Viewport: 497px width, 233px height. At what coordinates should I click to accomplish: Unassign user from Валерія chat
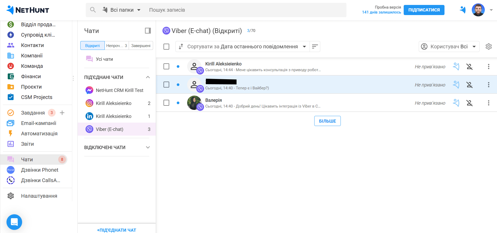pyautogui.click(x=469, y=103)
